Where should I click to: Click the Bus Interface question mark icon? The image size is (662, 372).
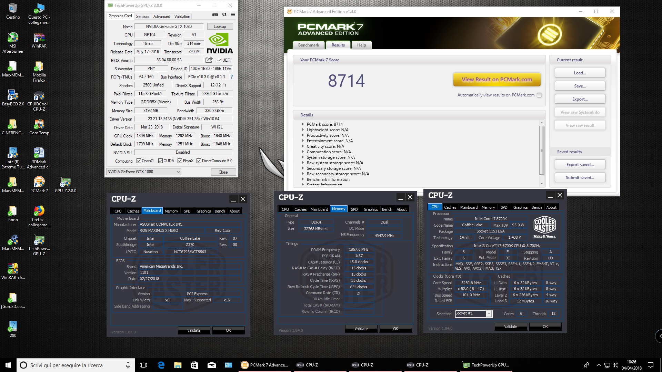click(x=232, y=77)
